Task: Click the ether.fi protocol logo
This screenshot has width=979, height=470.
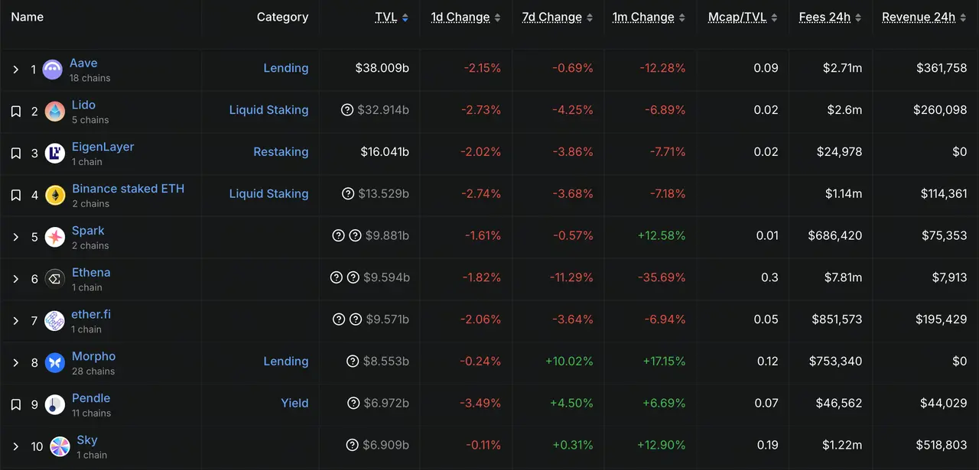Action: [54, 320]
